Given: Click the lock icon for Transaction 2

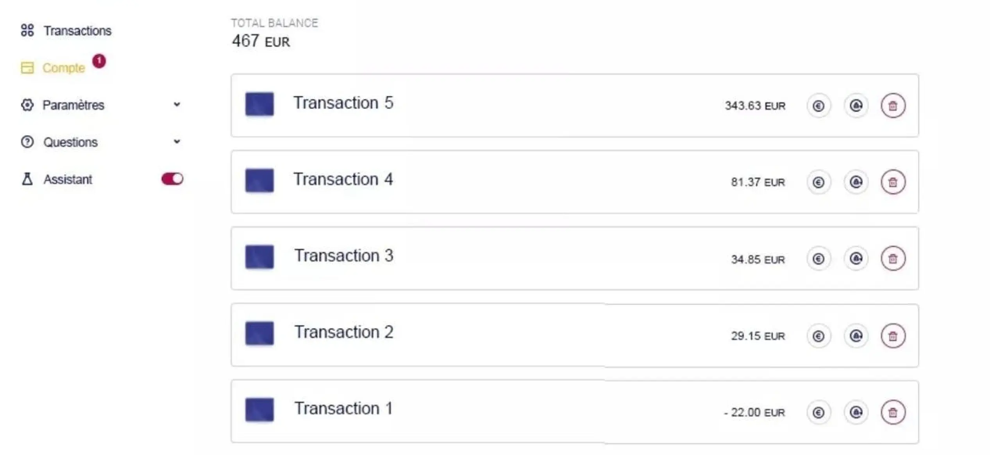Looking at the screenshot, I should pyautogui.click(x=856, y=336).
